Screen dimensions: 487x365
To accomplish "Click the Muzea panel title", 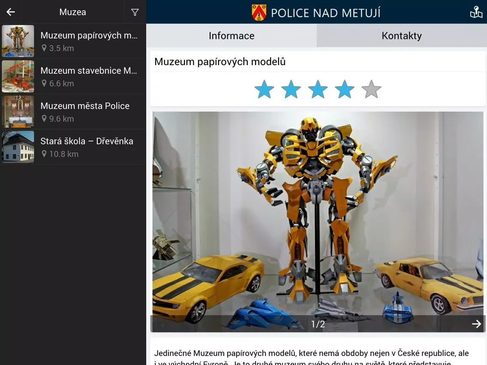I will point(73,12).
